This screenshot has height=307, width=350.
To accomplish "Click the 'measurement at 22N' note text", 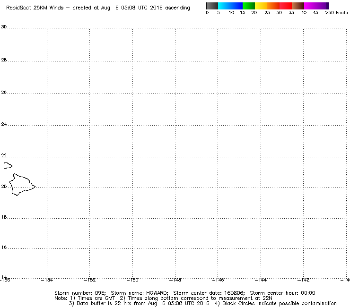I will [x=245, y=298].
